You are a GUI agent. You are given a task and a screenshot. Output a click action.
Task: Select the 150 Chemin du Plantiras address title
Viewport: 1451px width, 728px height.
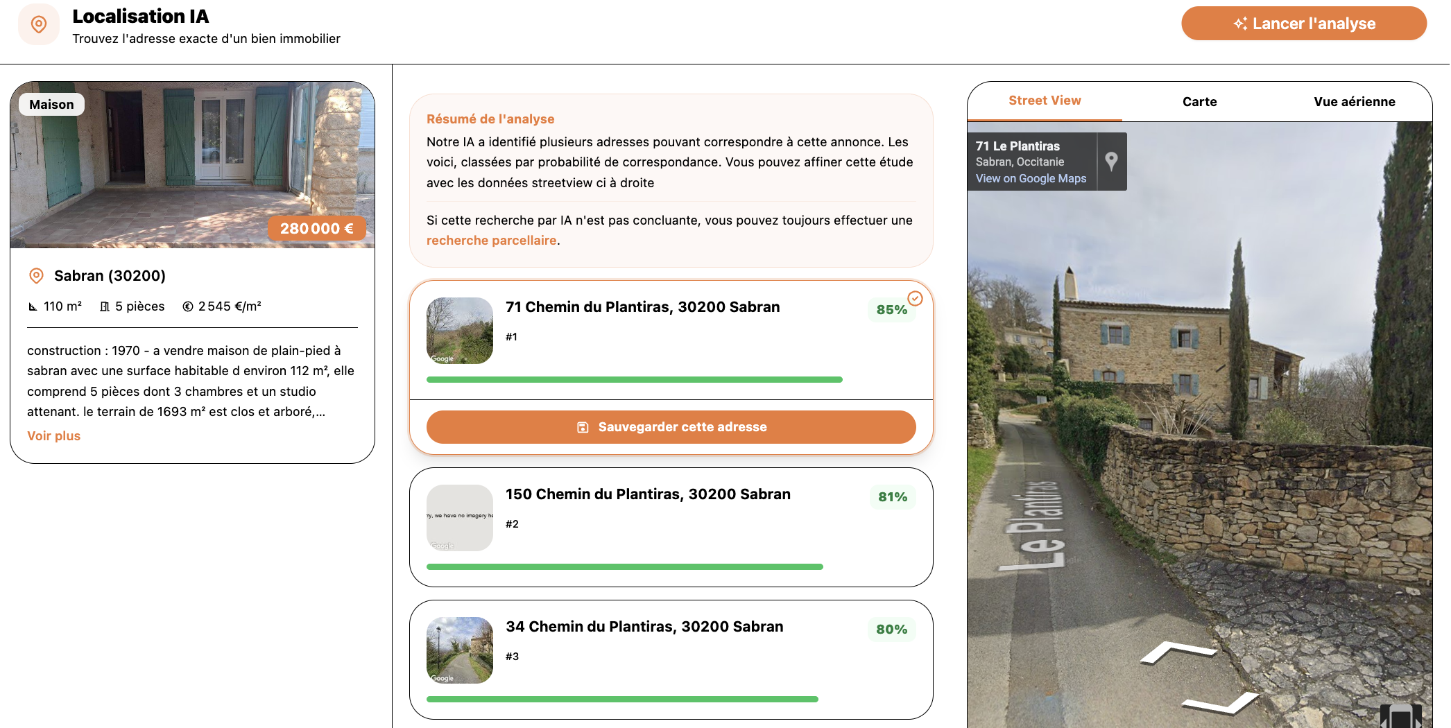tap(648, 494)
